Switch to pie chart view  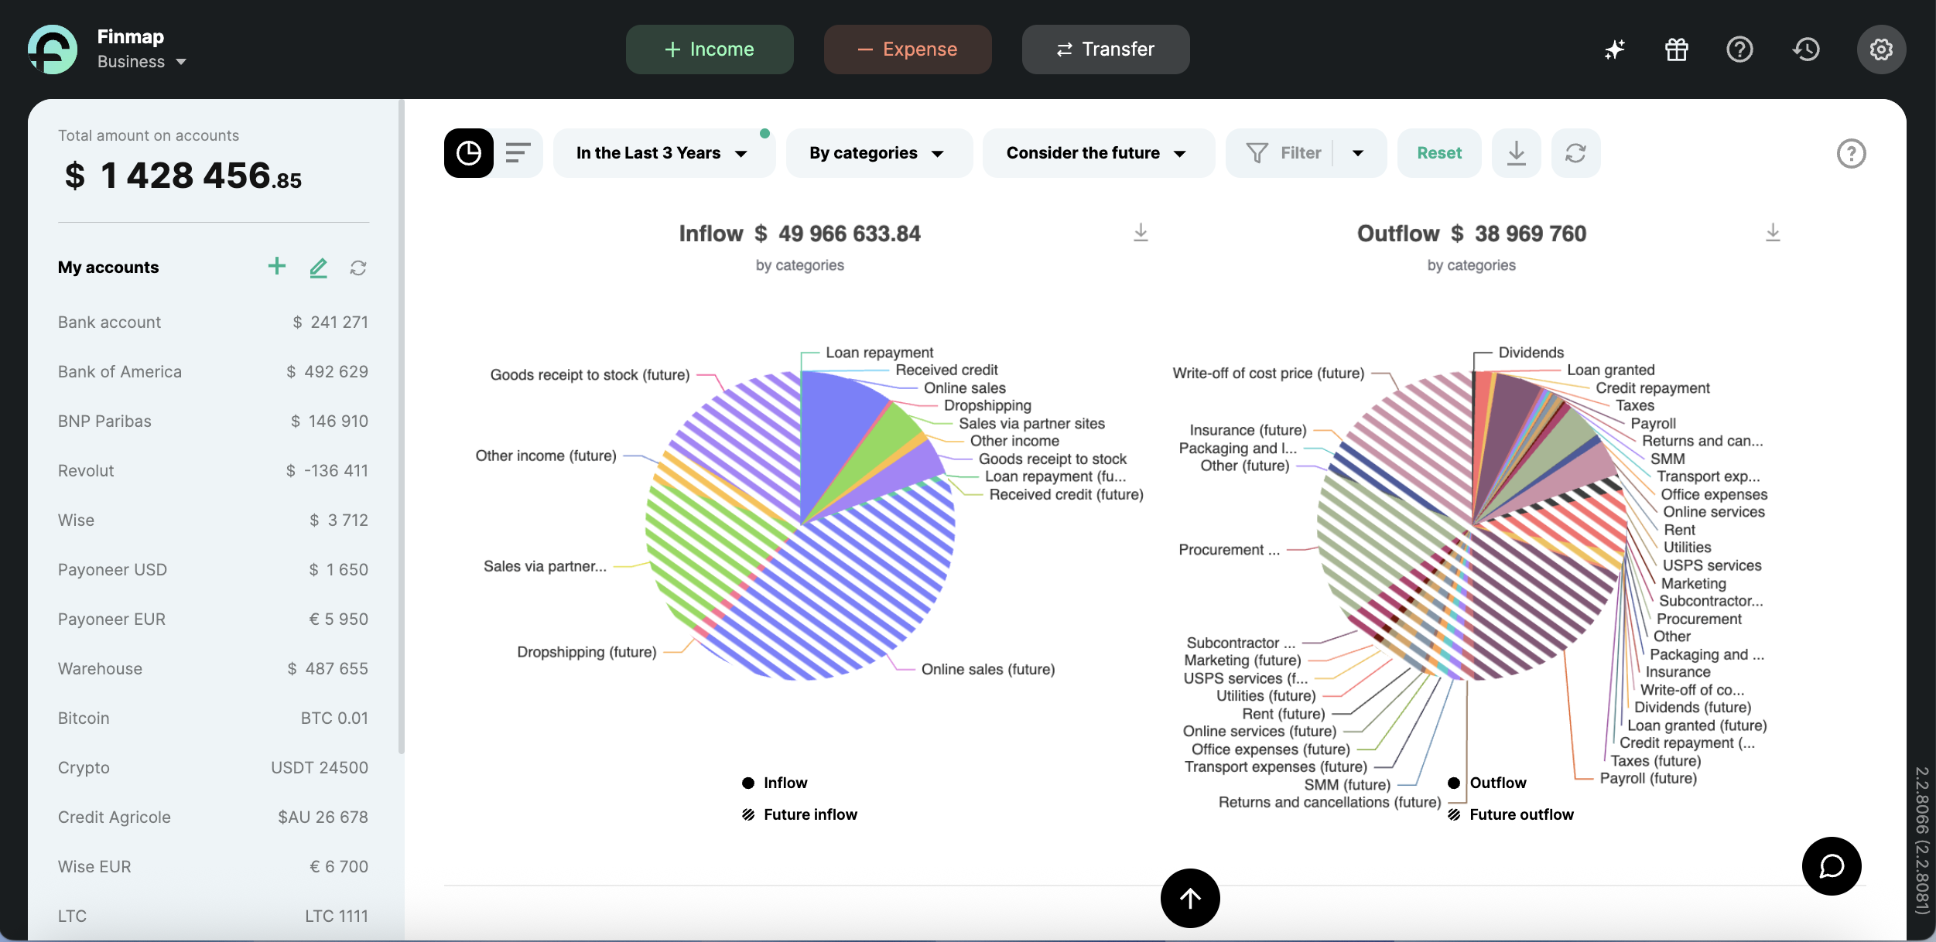pyautogui.click(x=468, y=153)
